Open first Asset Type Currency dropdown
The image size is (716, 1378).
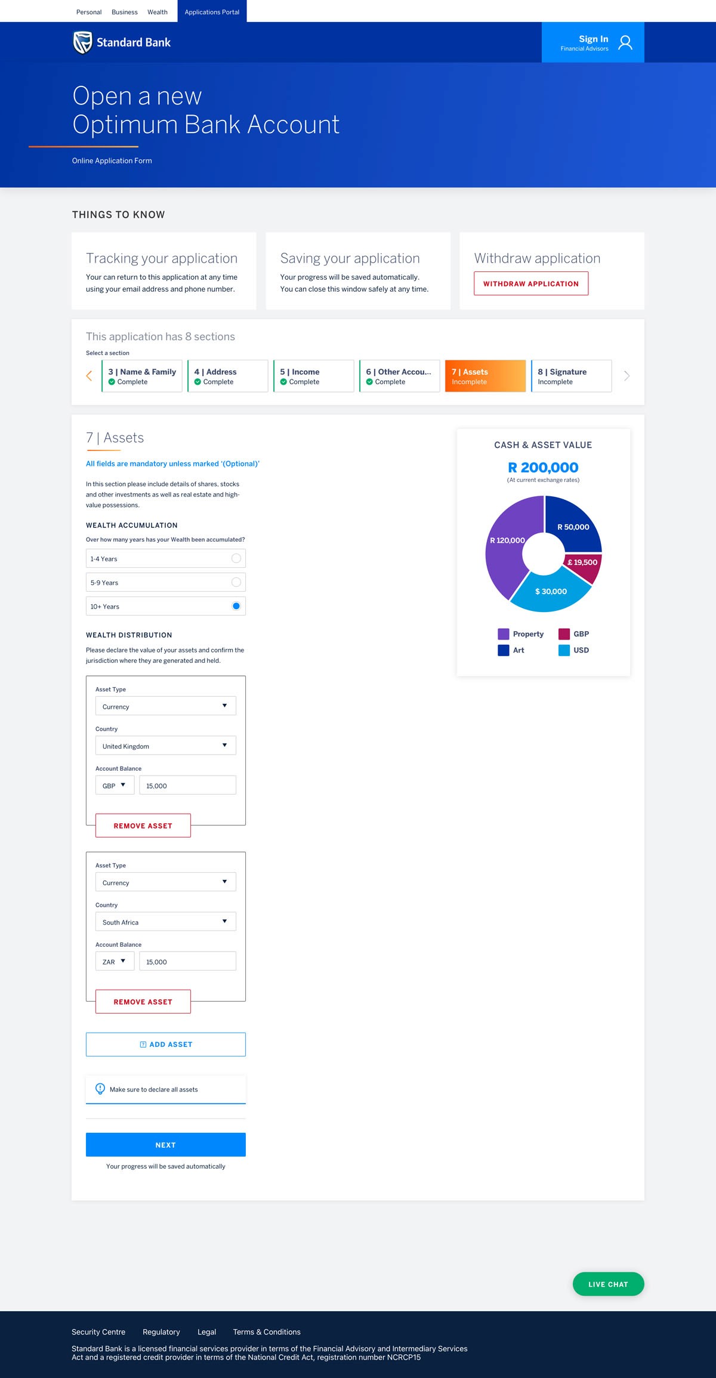coord(166,706)
